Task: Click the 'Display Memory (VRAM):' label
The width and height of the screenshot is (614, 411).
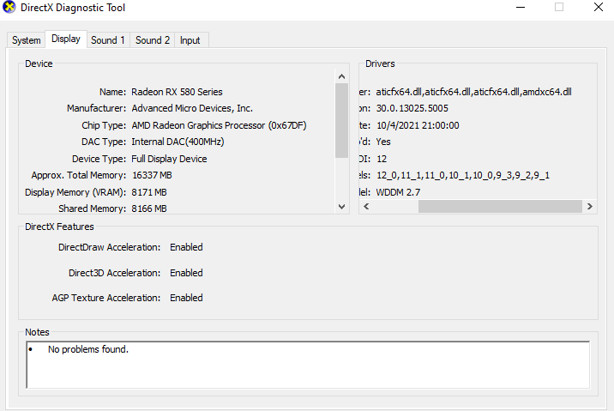Action: pos(75,192)
